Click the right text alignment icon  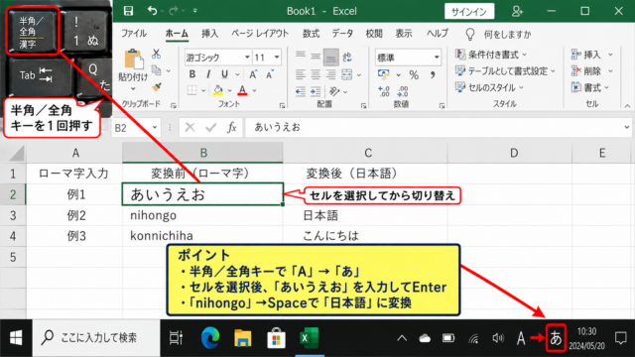click(330, 74)
